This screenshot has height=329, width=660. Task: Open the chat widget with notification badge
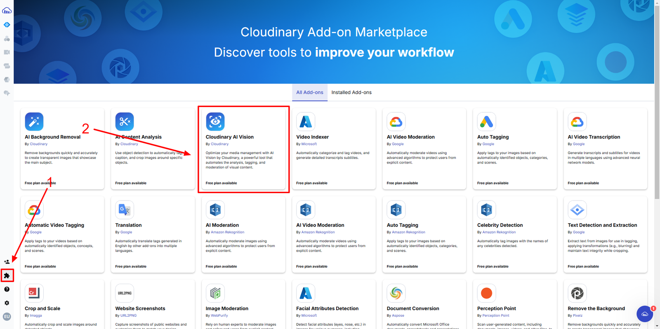[645, 314]
